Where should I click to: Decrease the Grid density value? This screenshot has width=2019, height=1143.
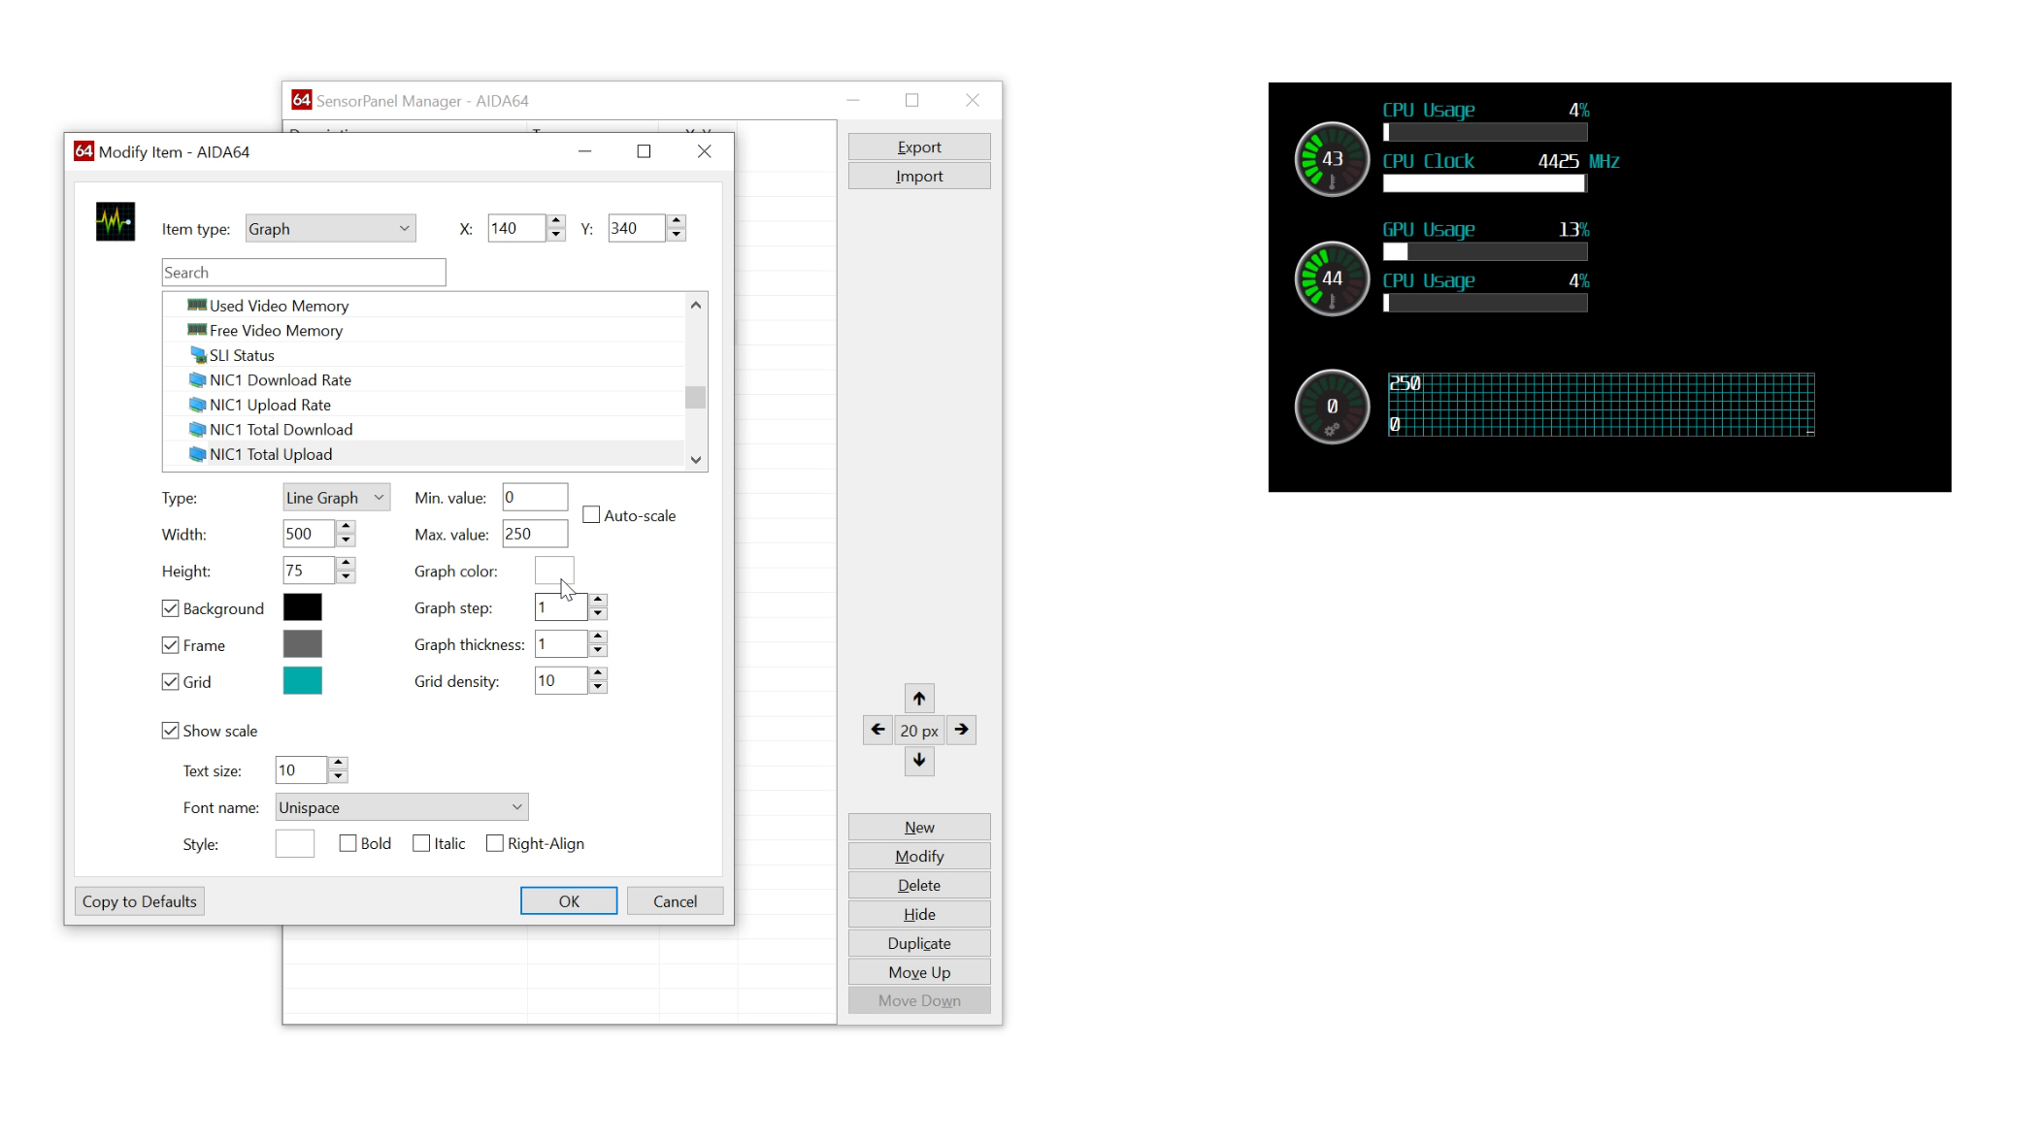point(598,688)
